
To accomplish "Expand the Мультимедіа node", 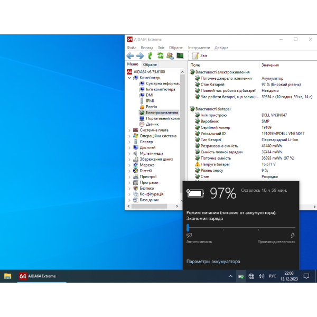I will click(129, 154).
